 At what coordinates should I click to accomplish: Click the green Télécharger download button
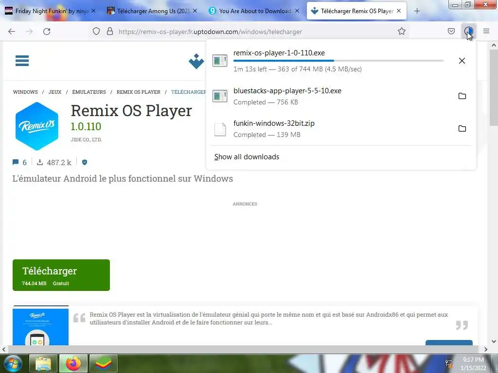pos(61,275)
